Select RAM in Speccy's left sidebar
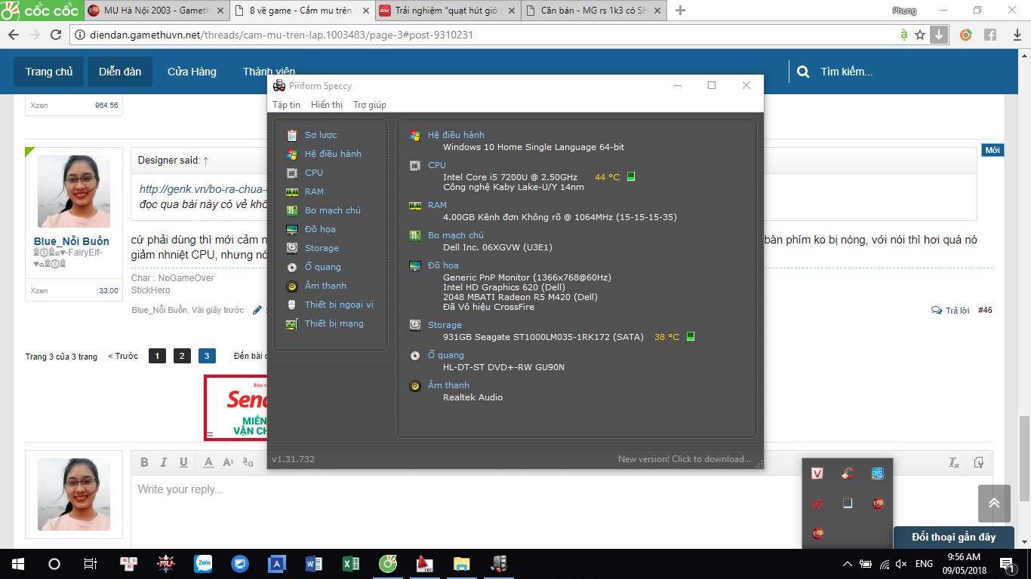1031x579 pixels. 314,191
